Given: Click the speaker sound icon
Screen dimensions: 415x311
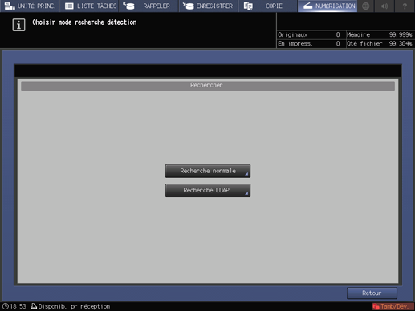Looking at the screenshot, I should 384,6.
